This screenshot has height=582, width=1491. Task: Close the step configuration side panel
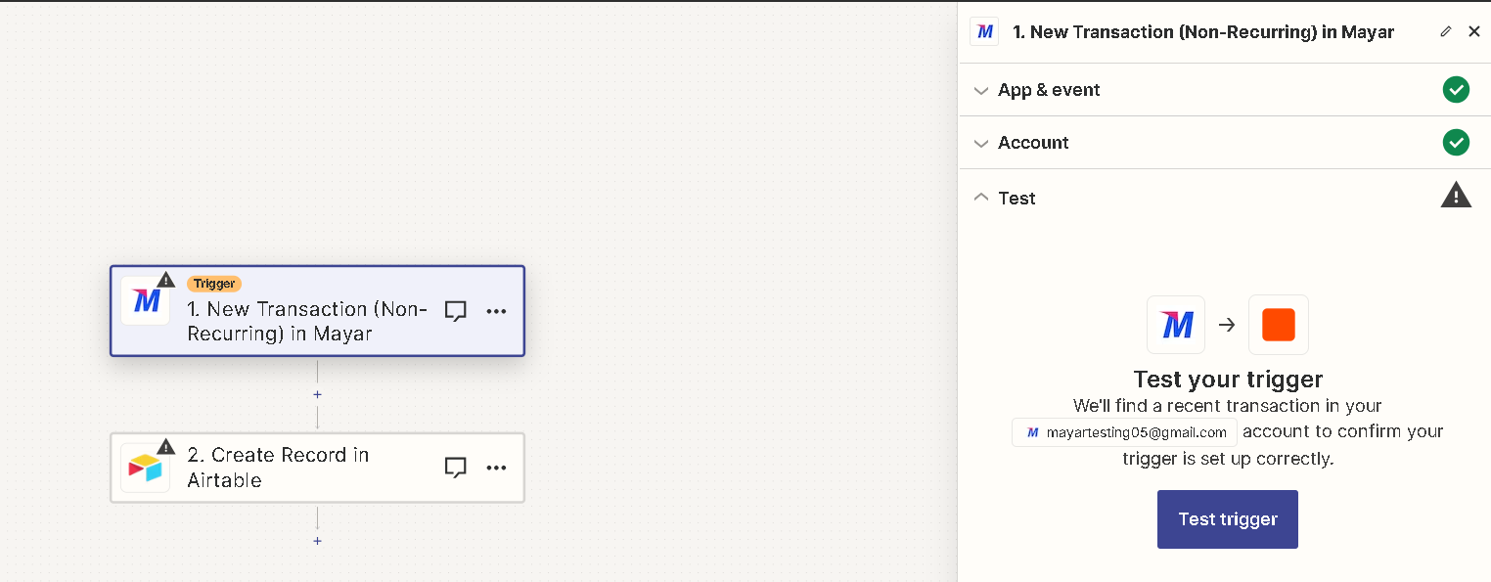1474,31
